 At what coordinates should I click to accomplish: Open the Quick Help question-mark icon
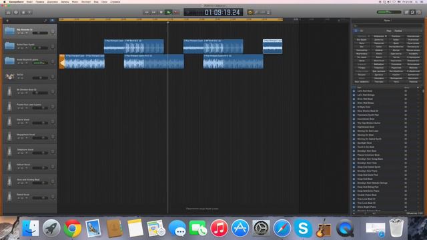[x=16, y=12]
